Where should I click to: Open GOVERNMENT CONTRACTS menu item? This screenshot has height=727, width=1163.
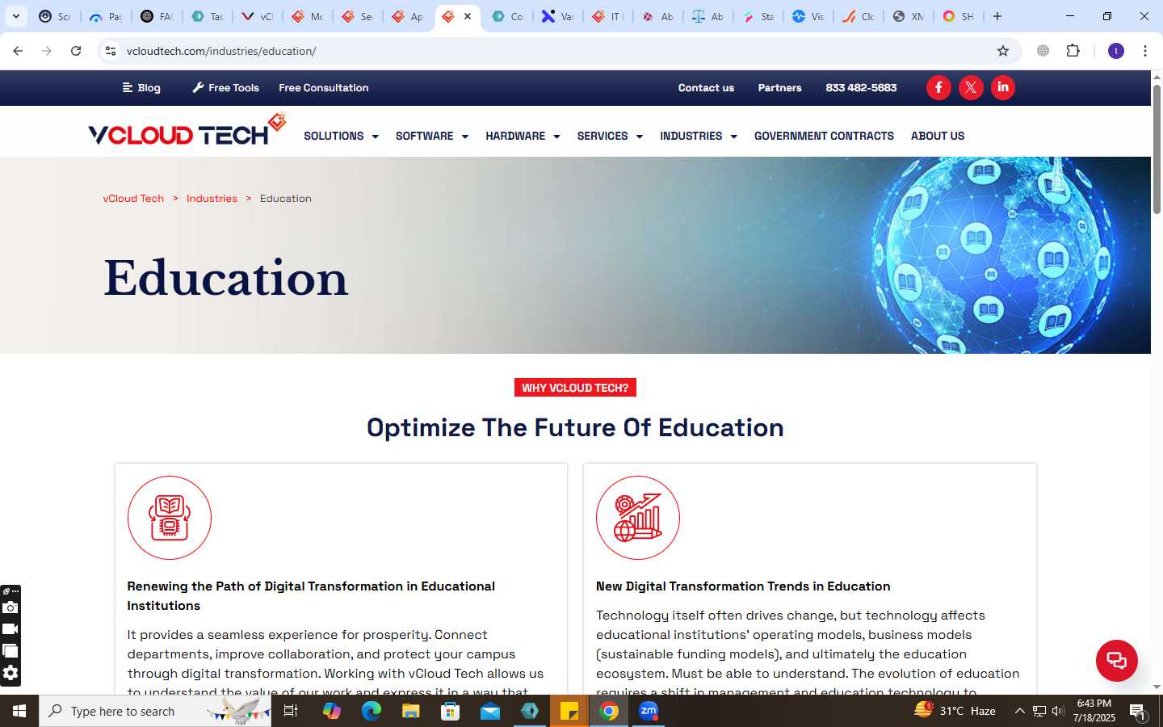(824, 136)
